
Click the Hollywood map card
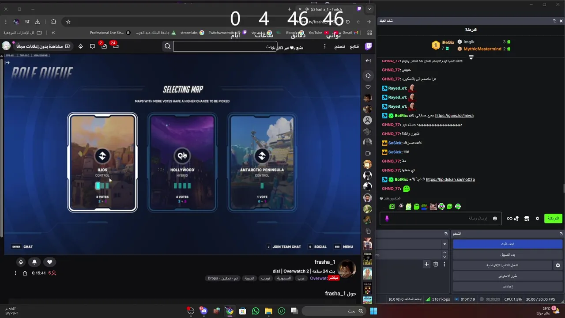tap(182, 162)
